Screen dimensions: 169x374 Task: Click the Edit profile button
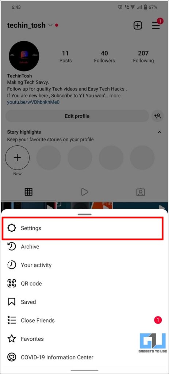[x=77, y=116]
